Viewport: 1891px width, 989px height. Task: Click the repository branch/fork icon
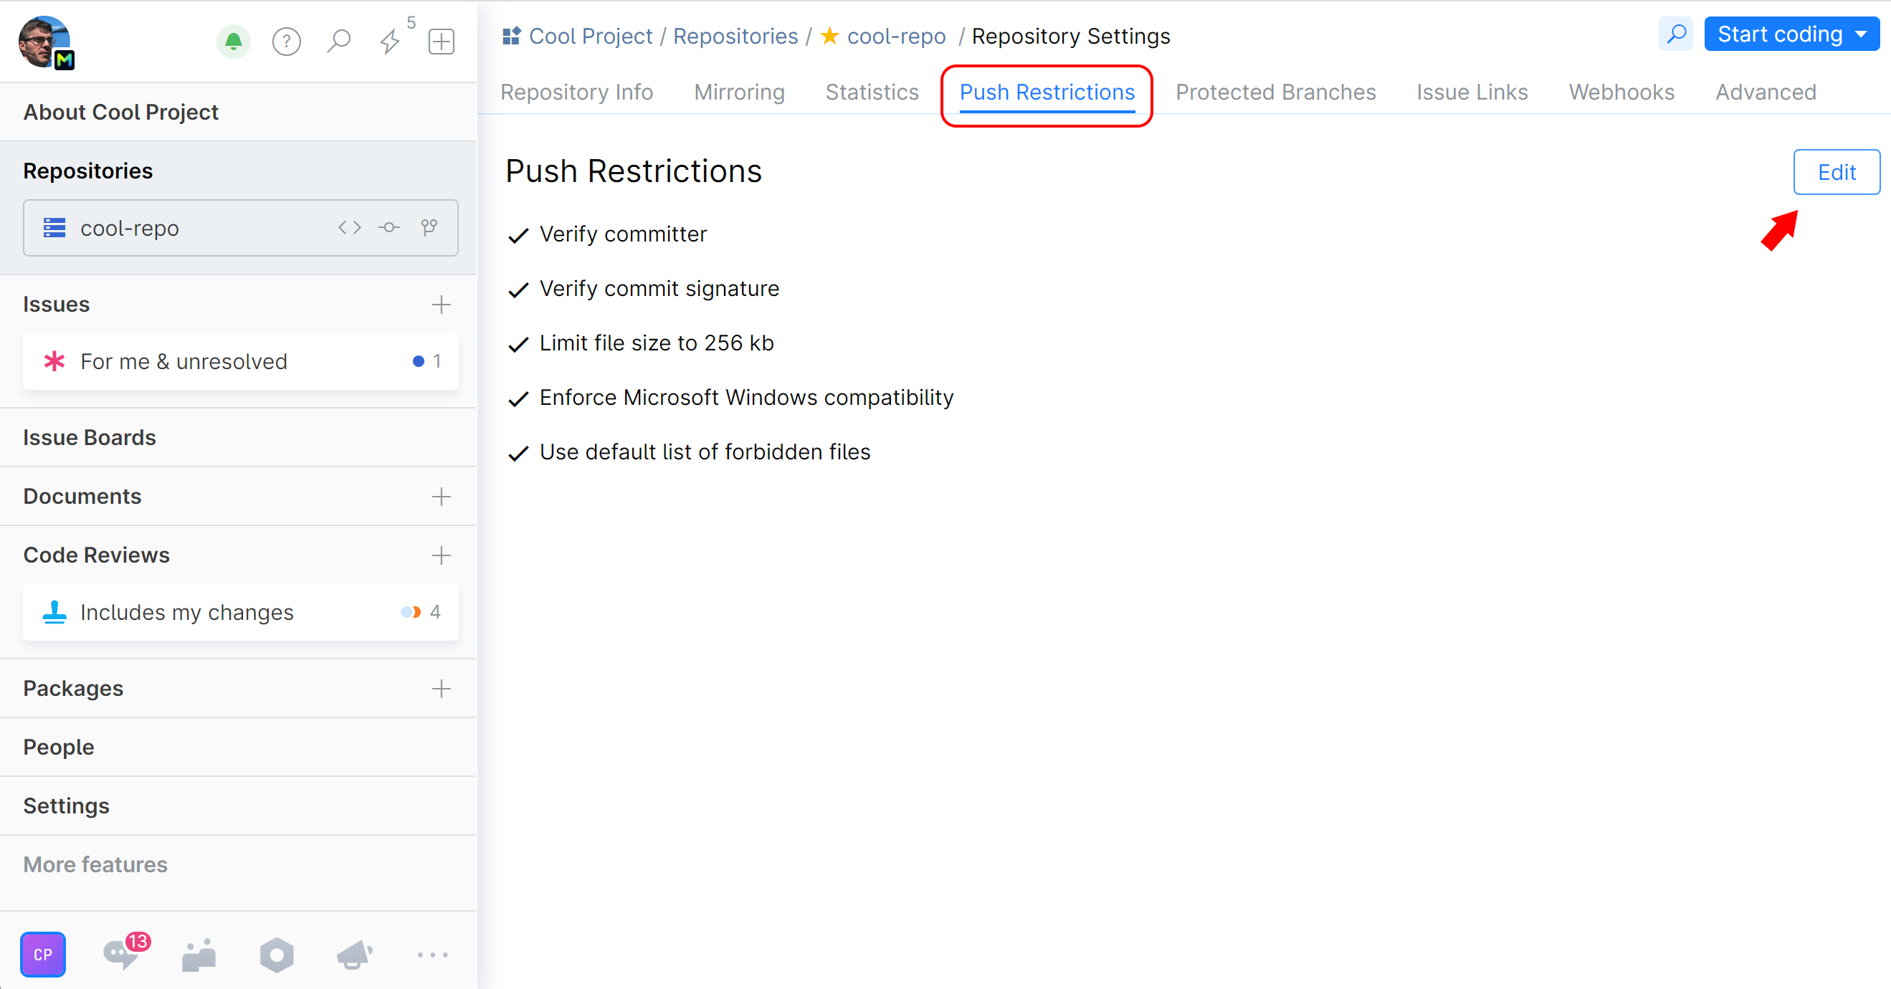(429, 229)
